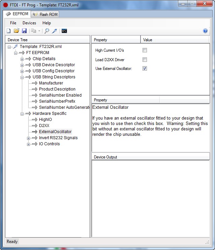Click the dark arrow icon beside ExternalOscillator
The image size is (215, 250).
[35, 132]
